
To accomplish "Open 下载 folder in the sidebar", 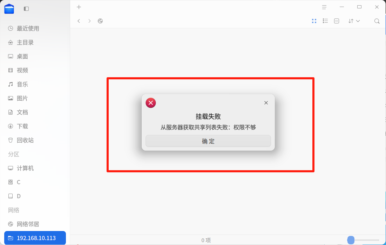I will coord(35,127).
